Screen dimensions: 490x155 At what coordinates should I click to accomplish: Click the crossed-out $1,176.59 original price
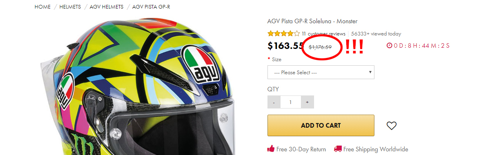320,47
